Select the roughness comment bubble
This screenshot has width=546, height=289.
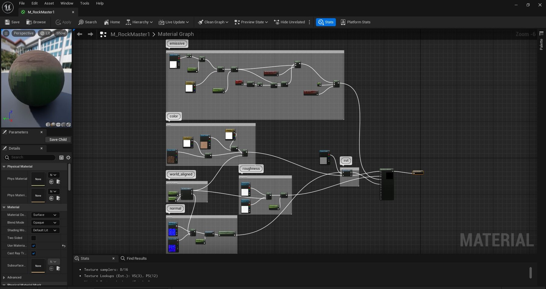[251, 169]
